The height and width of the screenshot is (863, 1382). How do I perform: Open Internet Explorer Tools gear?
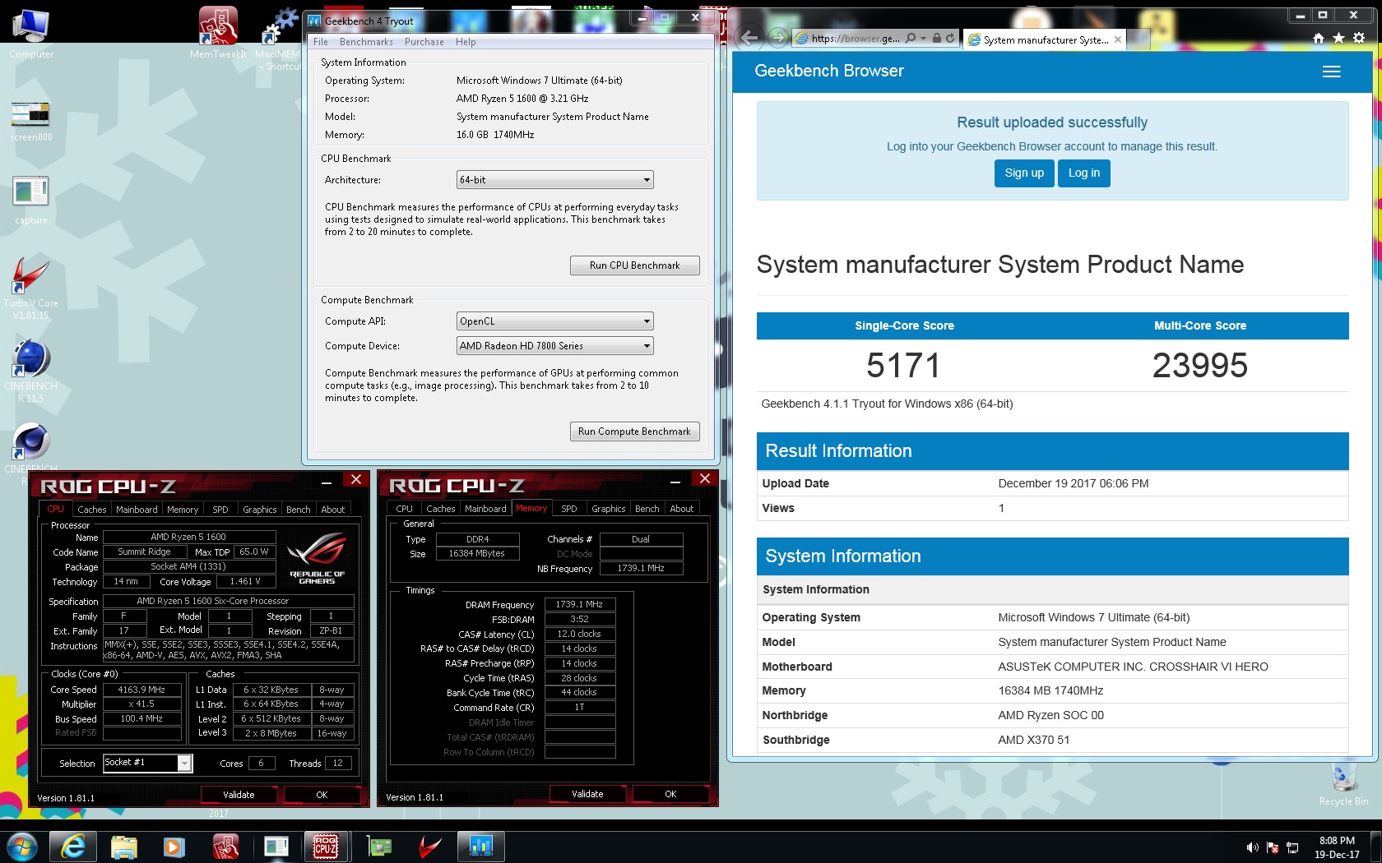(1359, 38)
